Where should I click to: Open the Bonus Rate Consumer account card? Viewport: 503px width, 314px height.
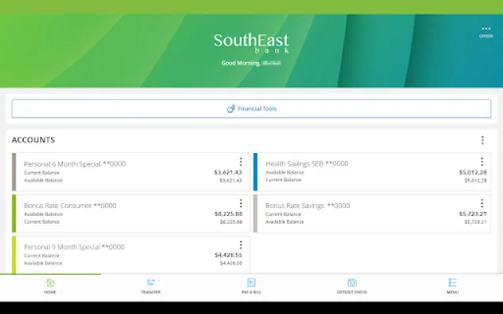tap(118, 214)
